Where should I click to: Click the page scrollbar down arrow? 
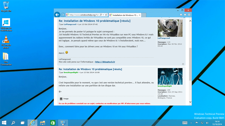[x=190, y=102]
